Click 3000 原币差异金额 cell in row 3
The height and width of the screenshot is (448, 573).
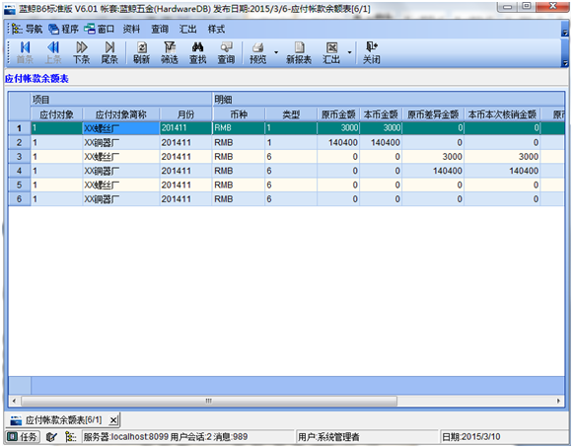pyautogui.click(x=433, y=157)
